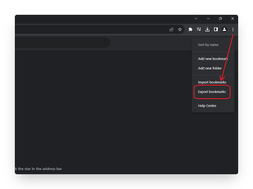
Task: Open the Extensions puzzle piece icon
Action: coord(190,29)
